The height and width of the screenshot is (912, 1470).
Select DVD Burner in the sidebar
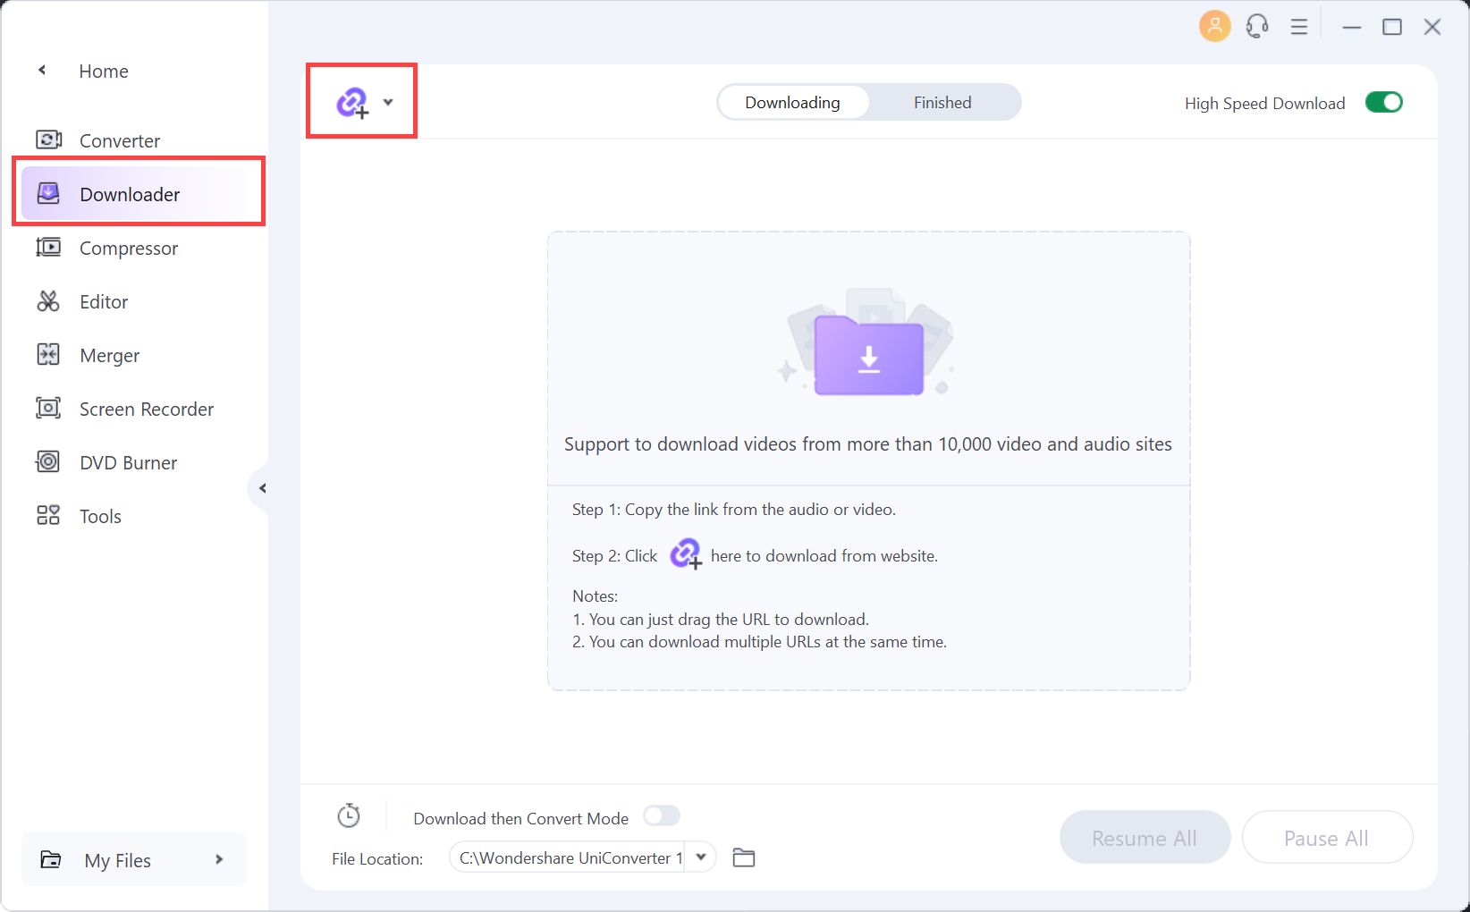128,463
